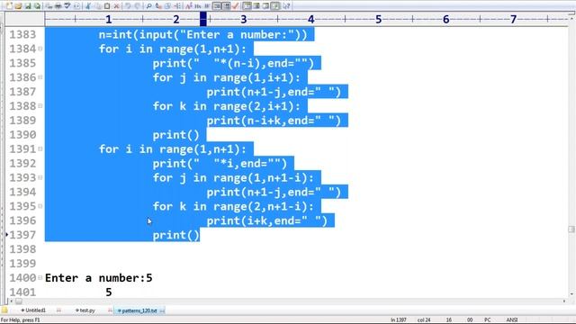The width and height of the screenshot is (576, 324).
Task: Click the ruler's dark column marker
Action: (x=203, y=19)
